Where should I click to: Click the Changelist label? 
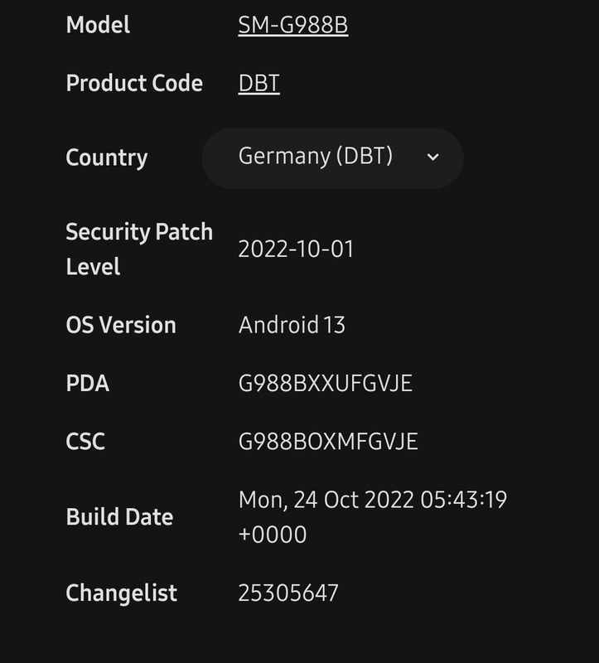coord(121,593)
